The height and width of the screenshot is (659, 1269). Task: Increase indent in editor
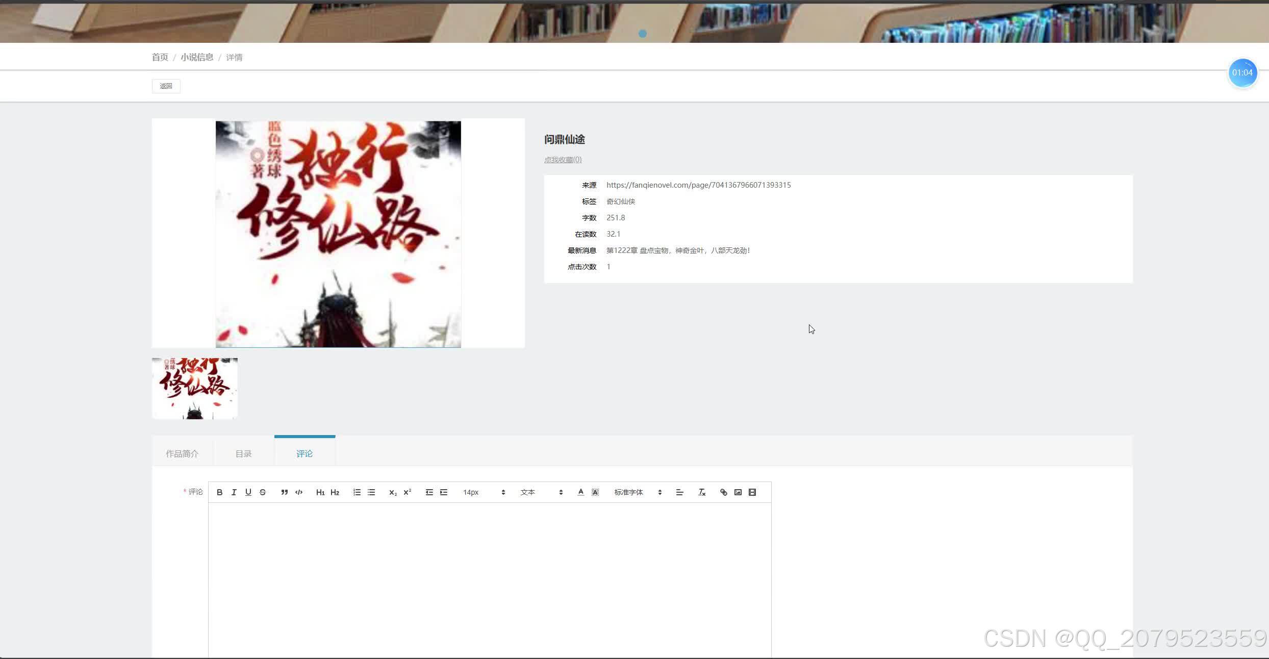[x=444, y=492]
